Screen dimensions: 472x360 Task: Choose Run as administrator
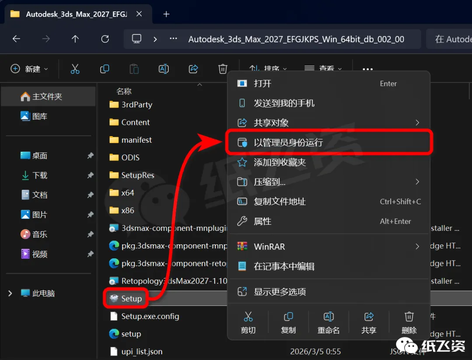(x=328, y=142)
